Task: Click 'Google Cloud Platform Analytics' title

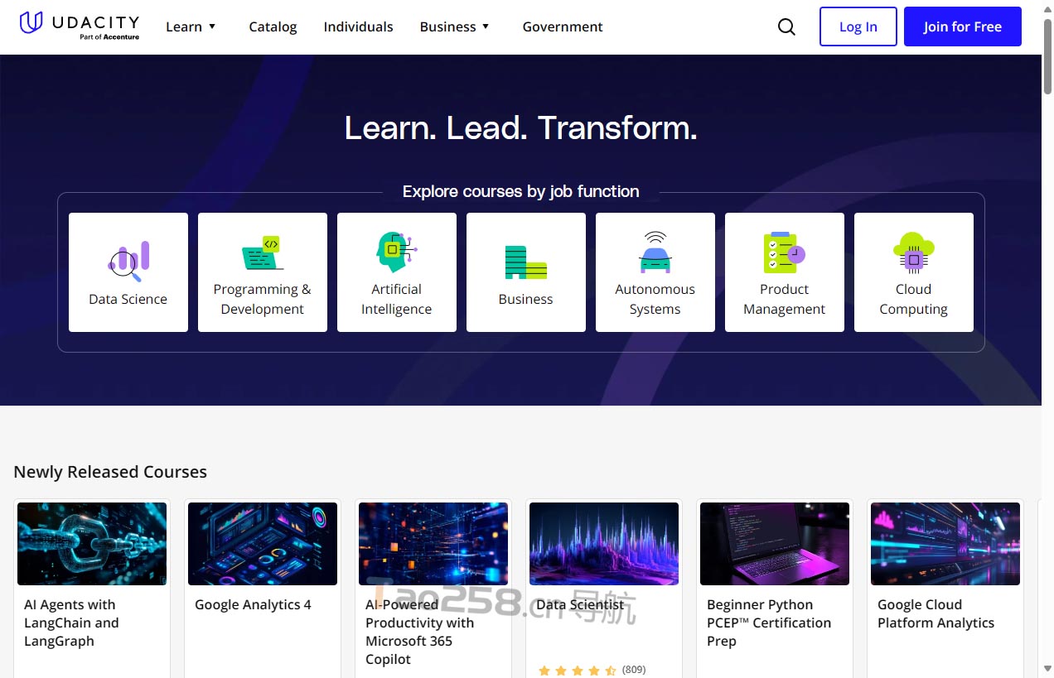Action: pos(936,613)
